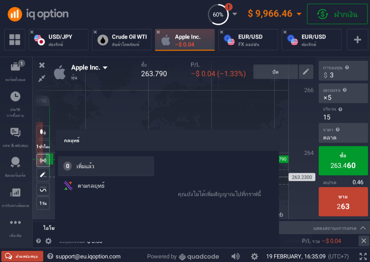This screenshot has height=262, width=370.
Task: Show investment help question mark
Action: tap(347, 67)
